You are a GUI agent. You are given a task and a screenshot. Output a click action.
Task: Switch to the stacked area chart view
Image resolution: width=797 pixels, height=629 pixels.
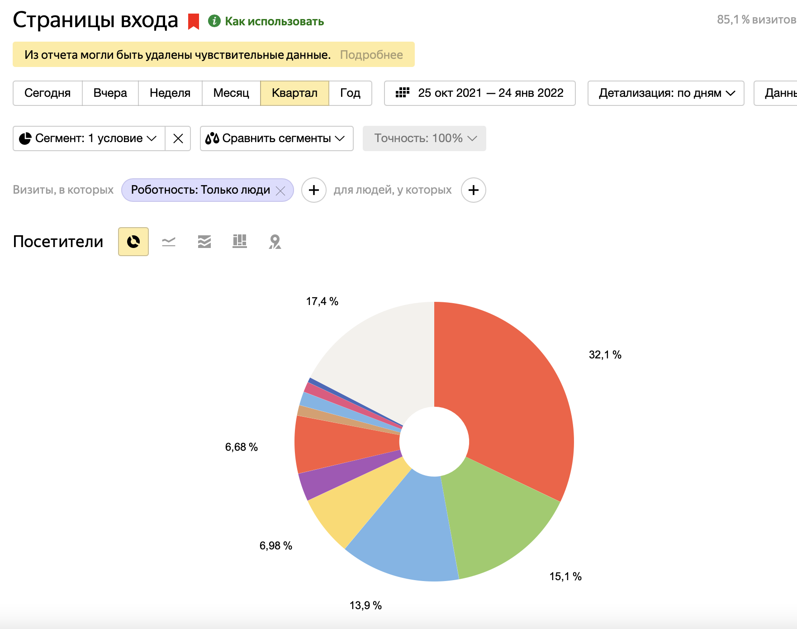click(204, 242)
